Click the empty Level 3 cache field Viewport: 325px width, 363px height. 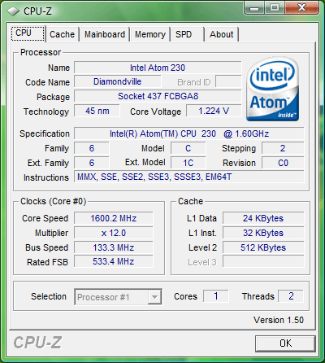[263, 261]
